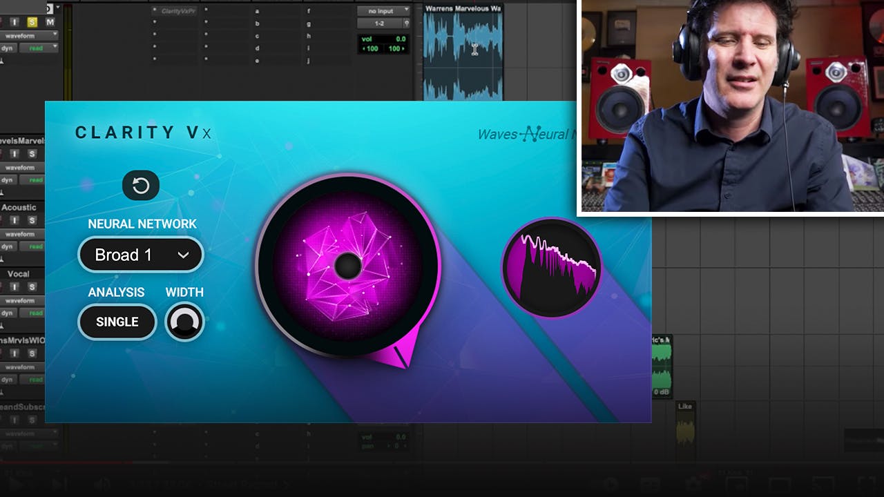
Task: Select the Acoustic track name
Action: [x=19, y=207]
